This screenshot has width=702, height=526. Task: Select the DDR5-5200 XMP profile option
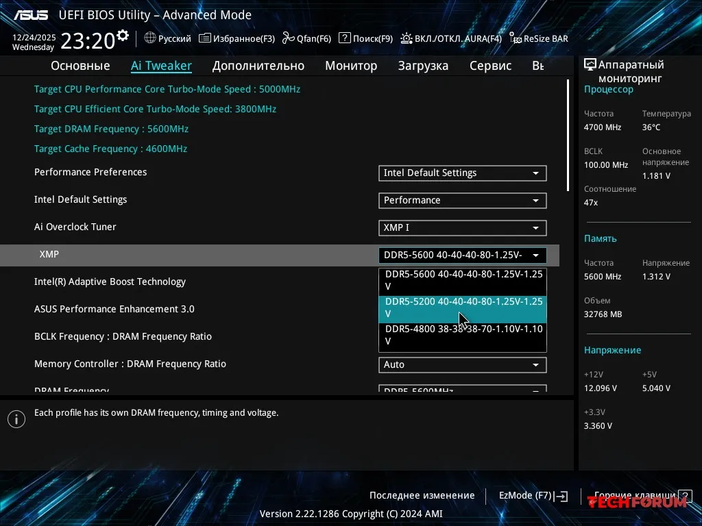pyautogui.click(x=463, y=308)
